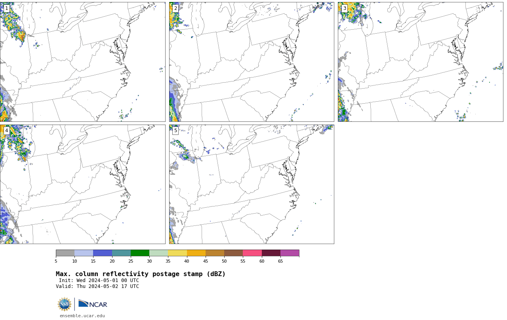Click the Valid: Thu 2024-05-02 17 UTC line
Viewport: 507px width, 320px height.
[97, 286]
